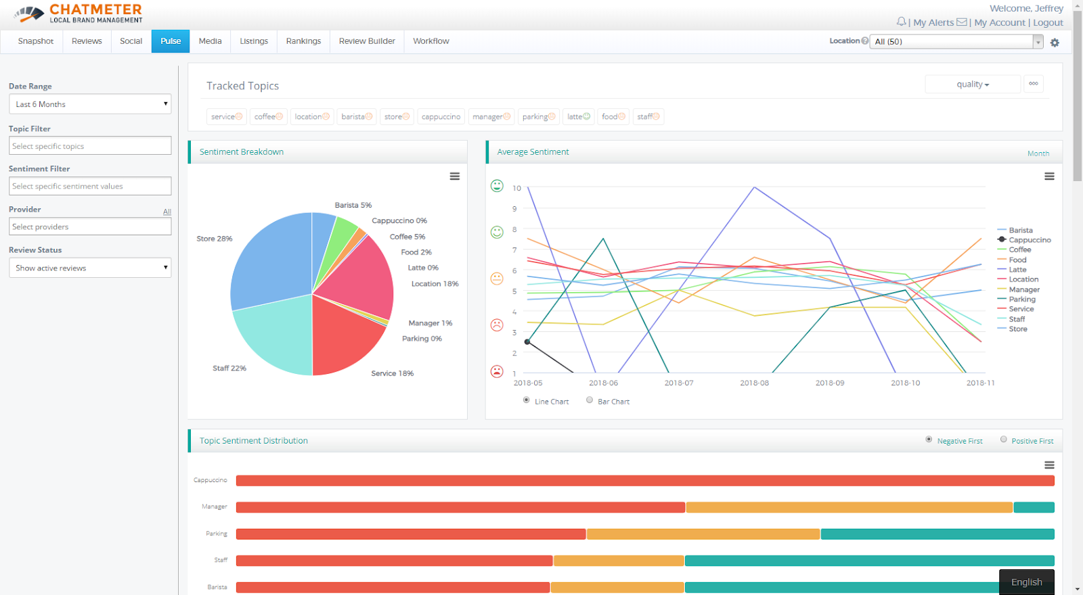Screen dimensions: 1083x595
Task: Click the Logout link
Action: tap(1048, 23)
